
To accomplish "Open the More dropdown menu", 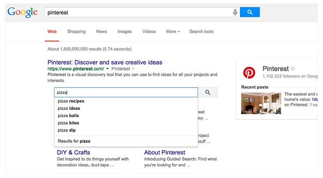I will click(x=173, y=32).
